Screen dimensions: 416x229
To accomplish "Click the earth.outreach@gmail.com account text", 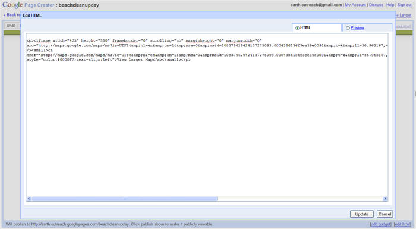I will [316, 5].
